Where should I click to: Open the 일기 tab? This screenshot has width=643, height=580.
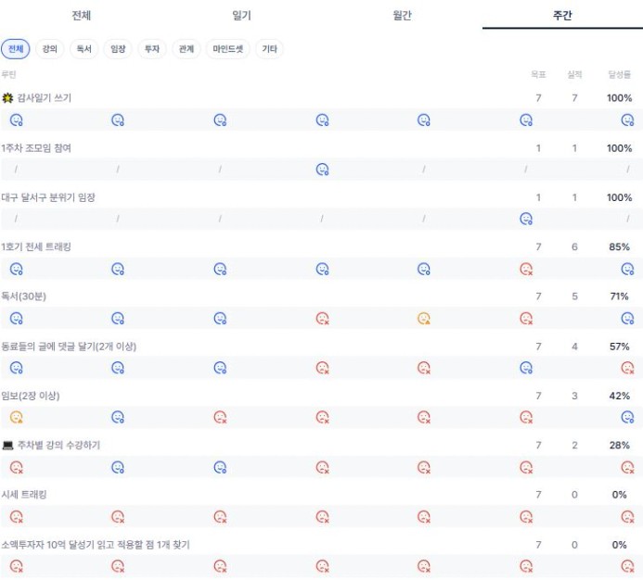241,16
